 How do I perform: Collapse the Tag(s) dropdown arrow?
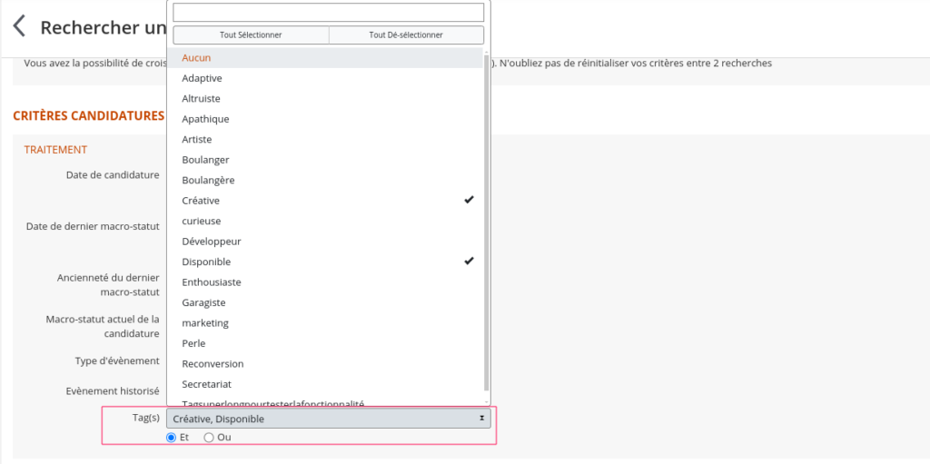[481, 419]
